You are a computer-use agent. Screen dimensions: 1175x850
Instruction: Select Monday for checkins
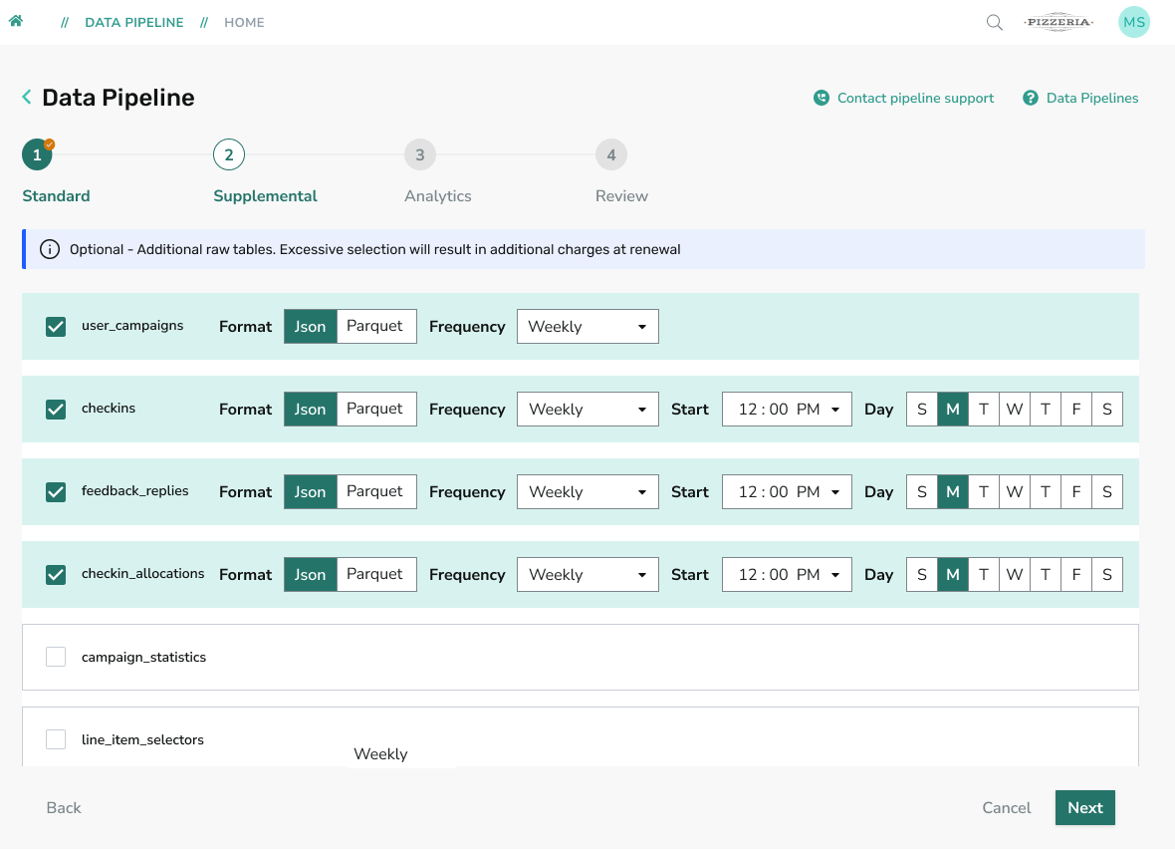point(952,409)
